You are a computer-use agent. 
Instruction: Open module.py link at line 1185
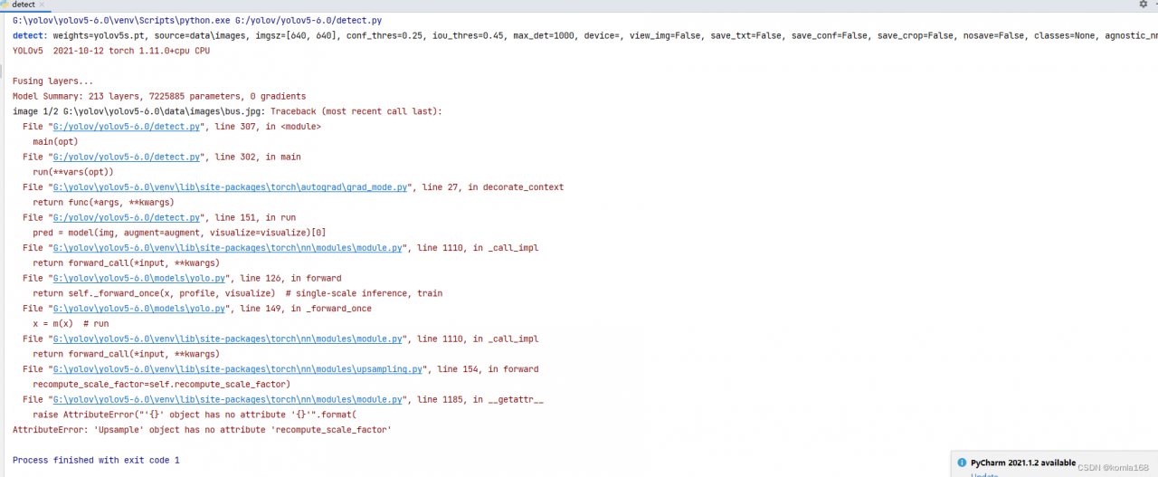click(x=227, y=399)
